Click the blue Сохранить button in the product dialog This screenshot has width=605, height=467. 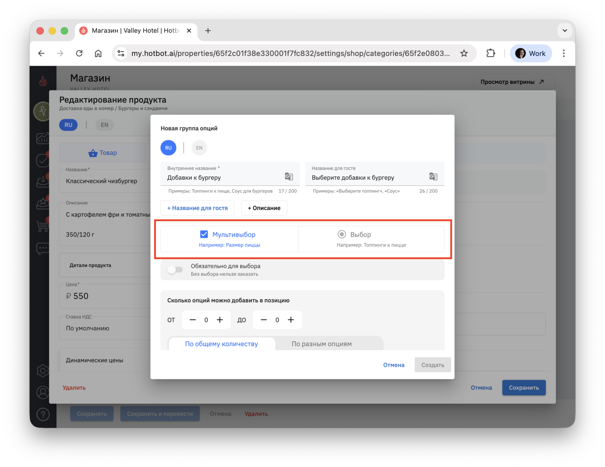click(524, 388)
